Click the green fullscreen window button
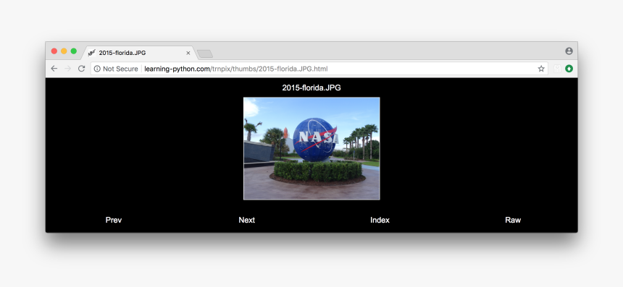623x287 pixels. pos(73,51)
